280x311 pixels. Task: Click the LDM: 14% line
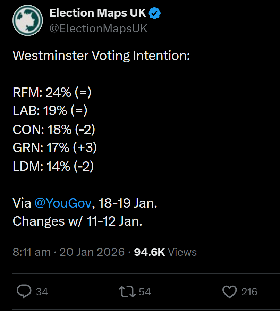tap(53, 166)
